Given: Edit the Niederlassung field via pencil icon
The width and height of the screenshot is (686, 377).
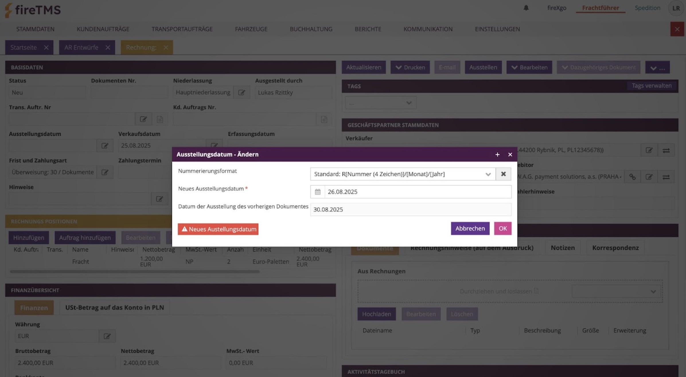Looking at the screenshot, I should click(241, 92).
